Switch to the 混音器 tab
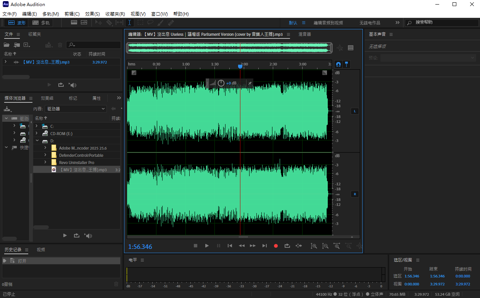Image resolution: width=480 pixels, height=298 pixels. pos(304,34)
